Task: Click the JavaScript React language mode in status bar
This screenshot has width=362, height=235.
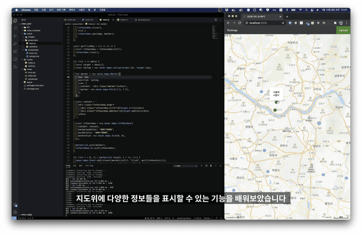Action: (184, 218)
